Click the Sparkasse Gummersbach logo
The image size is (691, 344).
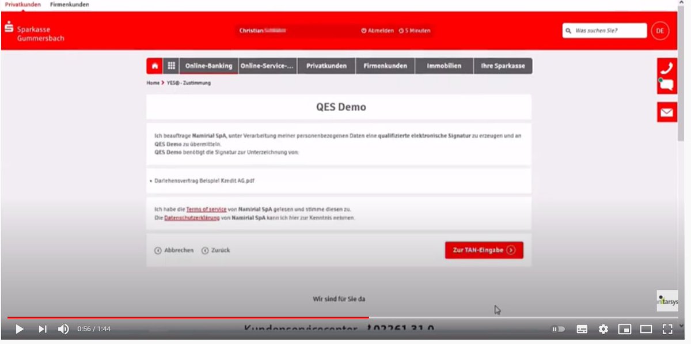34,31
